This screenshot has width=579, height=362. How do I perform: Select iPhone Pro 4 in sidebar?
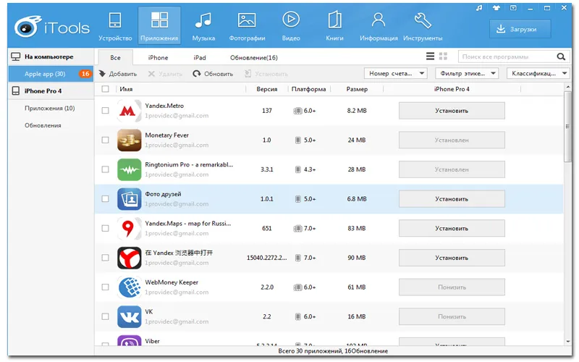[x=51, y=91]
